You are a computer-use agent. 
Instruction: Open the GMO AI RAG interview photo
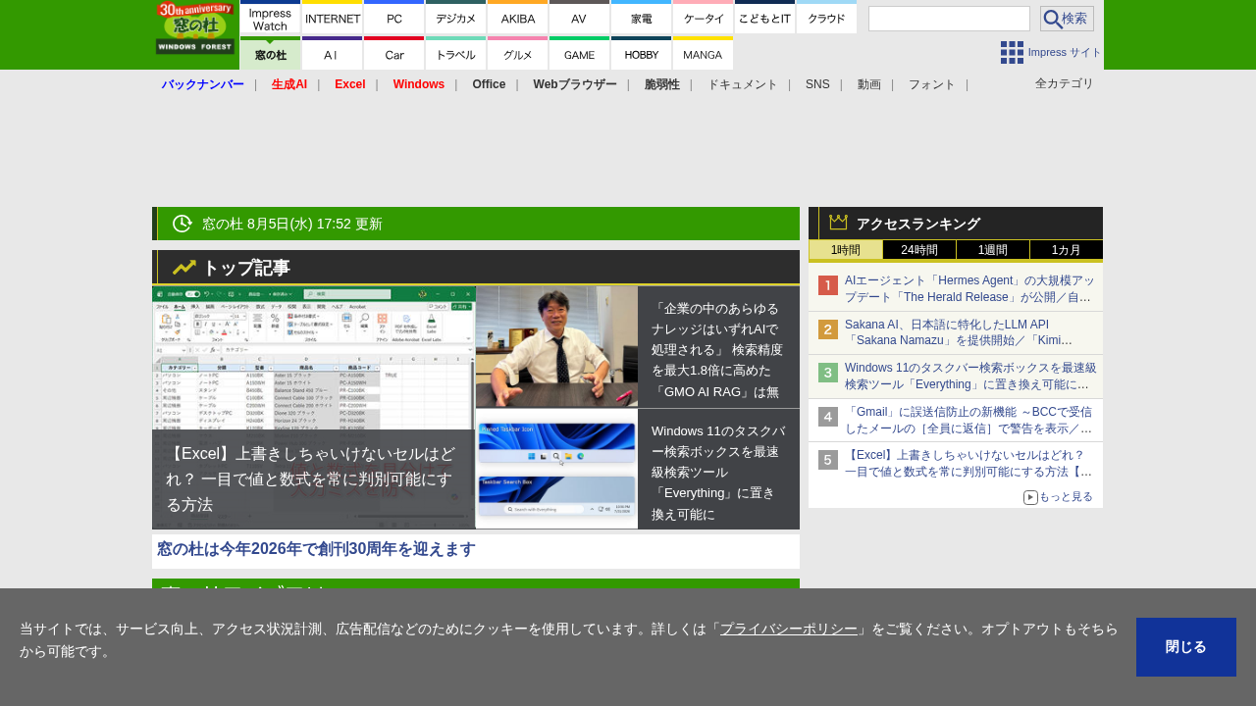pyautogui.click(x=556, y=347)
